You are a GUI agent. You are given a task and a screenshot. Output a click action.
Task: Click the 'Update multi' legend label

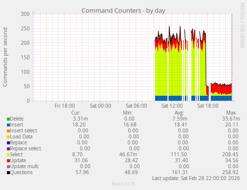click(24, 166)
